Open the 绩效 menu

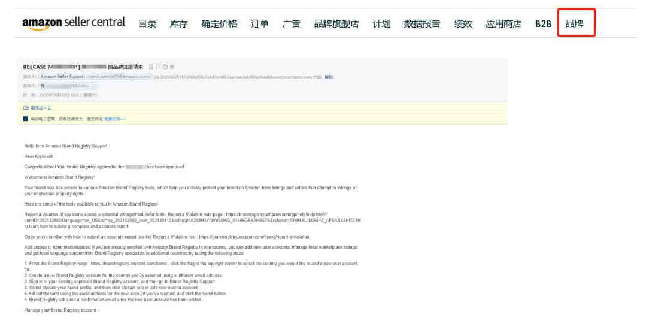[463, 24]
